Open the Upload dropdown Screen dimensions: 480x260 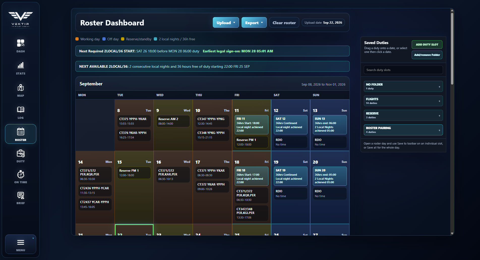point(226,23)
